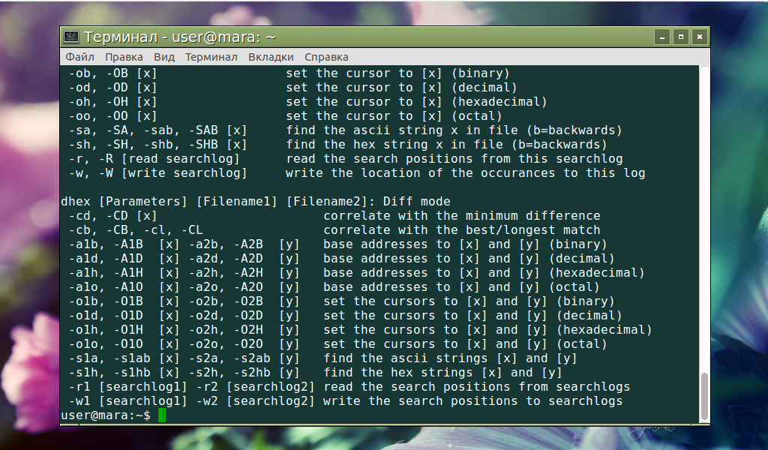Click the '-r, -R [read searchlog]' text
The image size is (768, 450).
[154, 159]
